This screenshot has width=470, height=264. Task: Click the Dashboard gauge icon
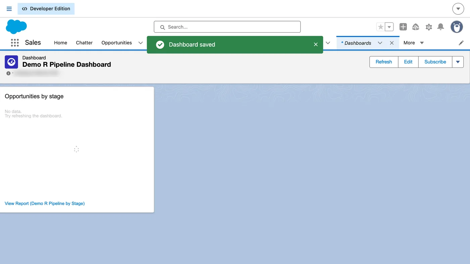tap(11, 62)
